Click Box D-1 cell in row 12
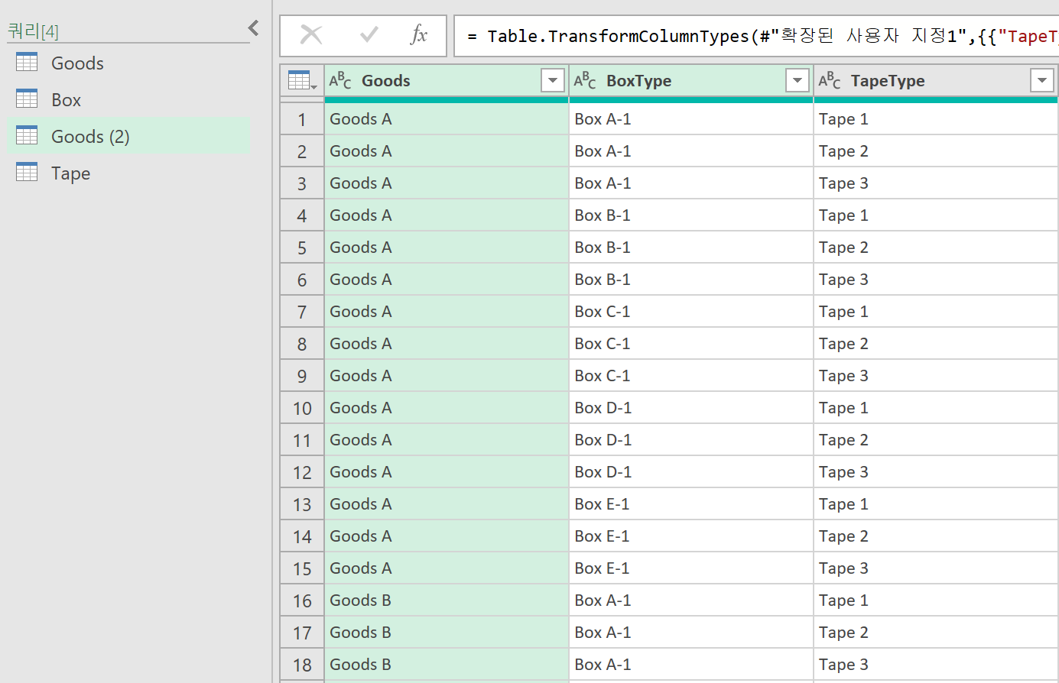This screenshot has width=1059, height=683. [691, 472]
